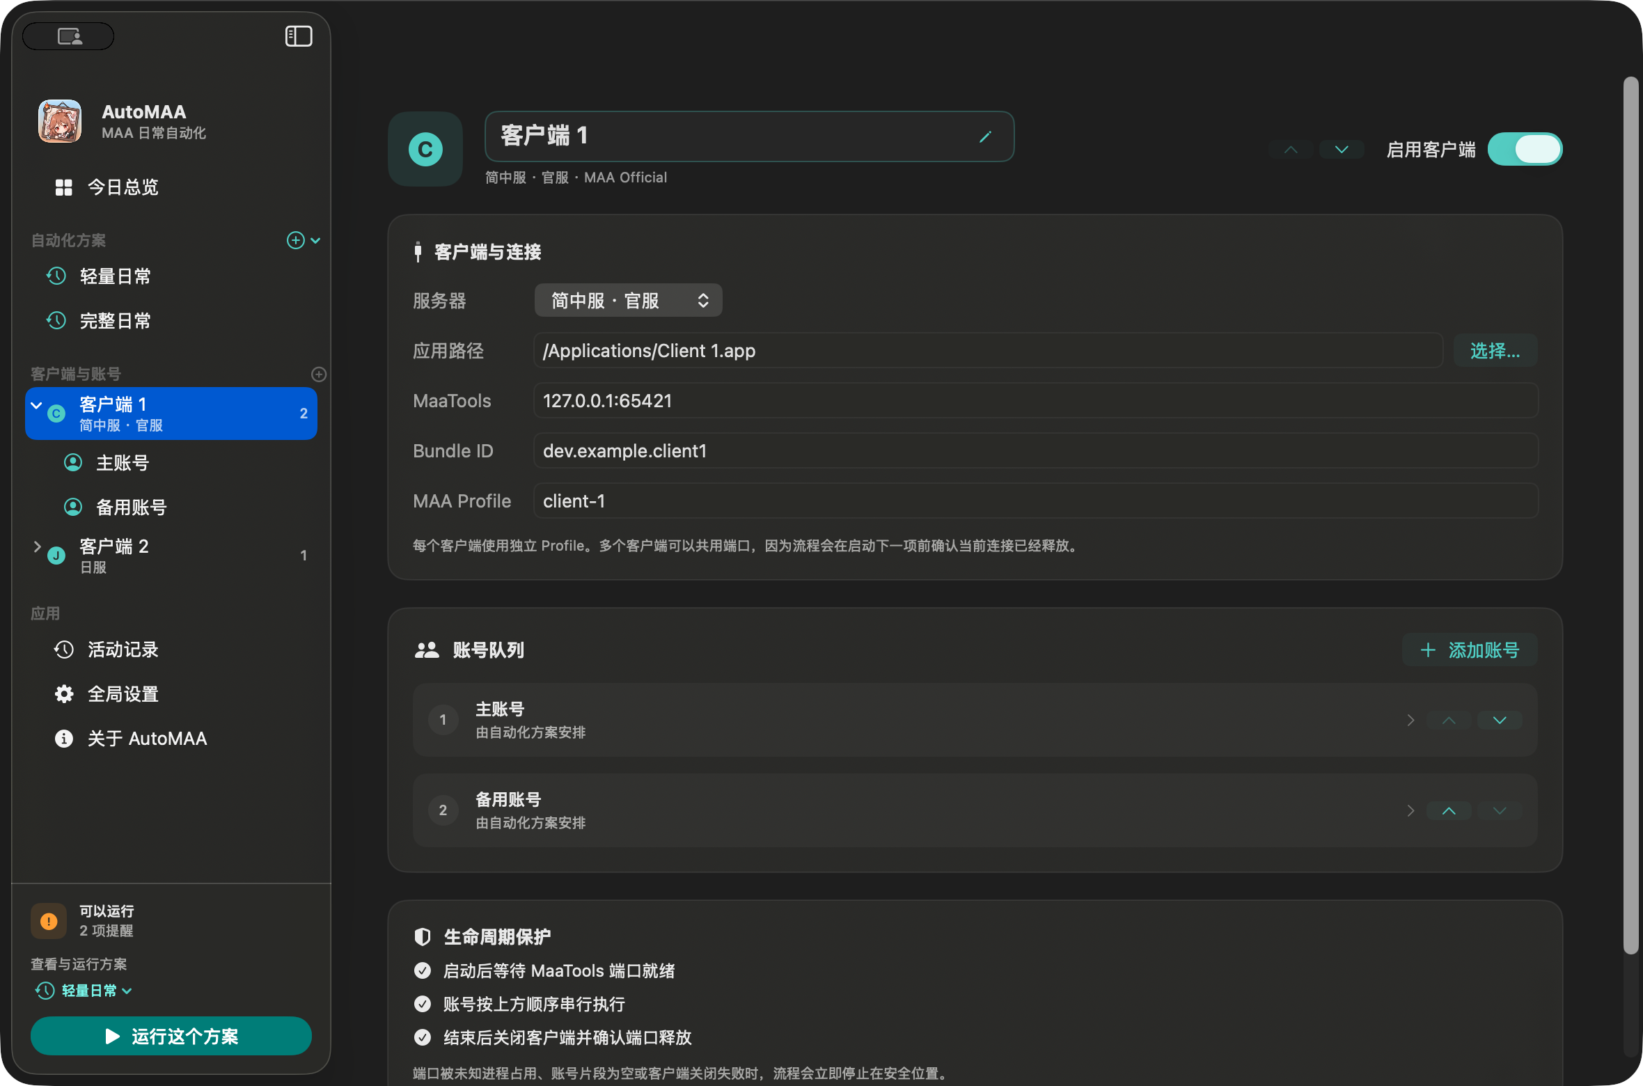Image resolution: width=1643 pixels, height=1086 pixels.
Task: Move 备用账号 down in the queue
Action: click(x=1500, y=811)
